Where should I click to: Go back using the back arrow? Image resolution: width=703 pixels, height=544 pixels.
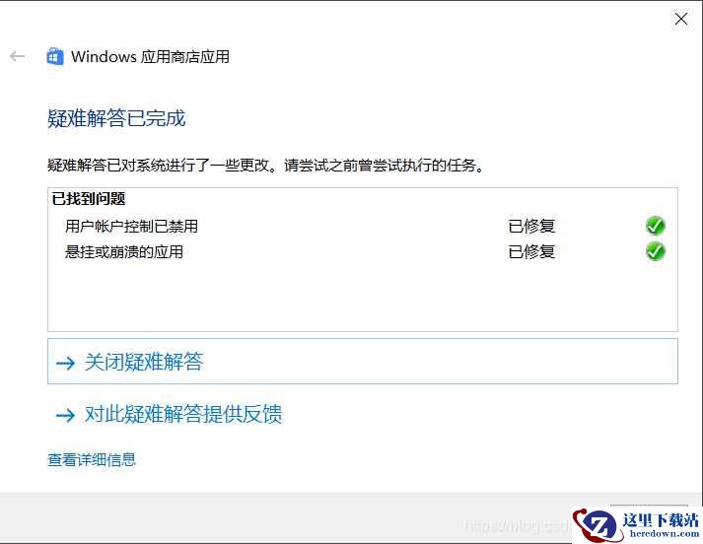click(x=17, y=56)
